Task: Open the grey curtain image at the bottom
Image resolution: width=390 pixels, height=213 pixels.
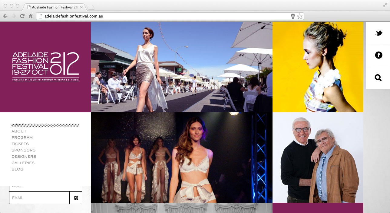Action: pos(182,208)
